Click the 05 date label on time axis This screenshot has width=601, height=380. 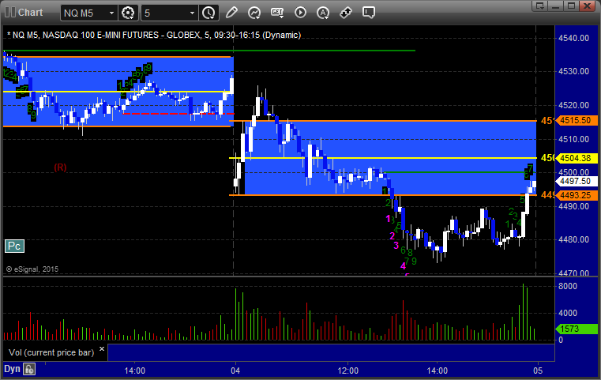pyautogui.click(x=538, y=371)
